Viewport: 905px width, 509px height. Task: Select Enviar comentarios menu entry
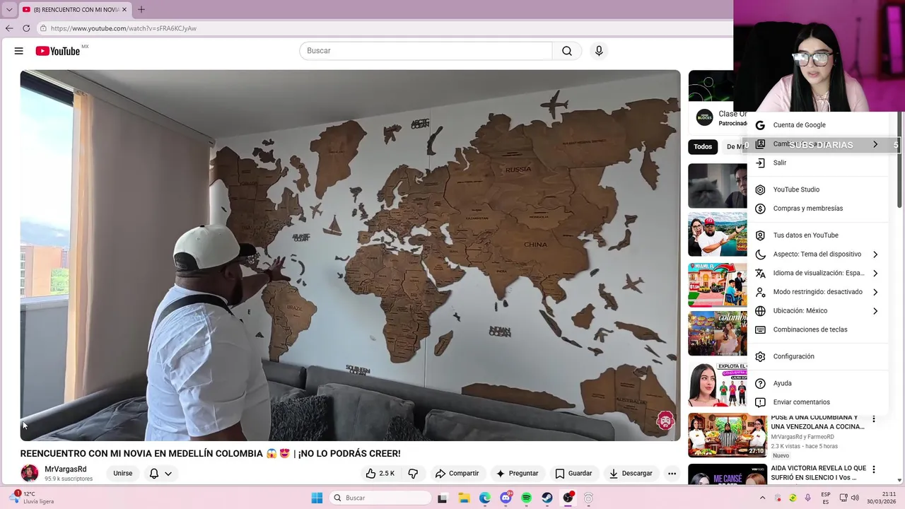pyautogui.click(x=817, y=402)
